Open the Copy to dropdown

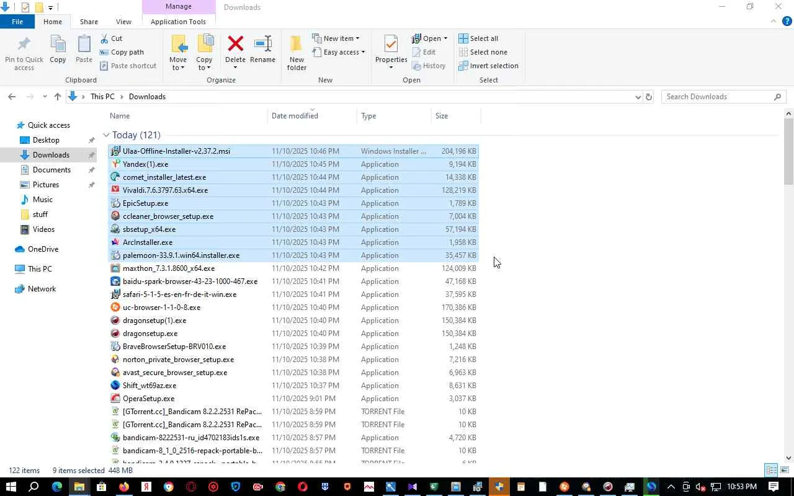tap(204, 64)
